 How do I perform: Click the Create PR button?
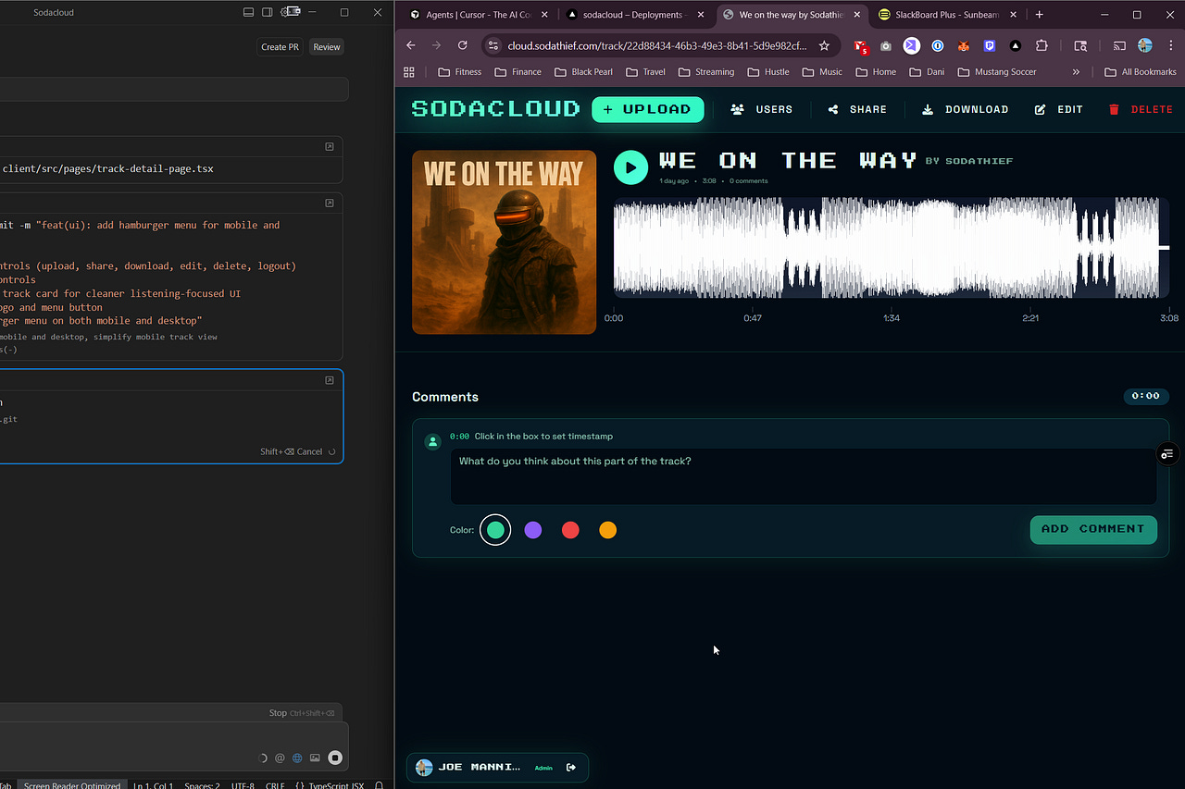(280, 46)
